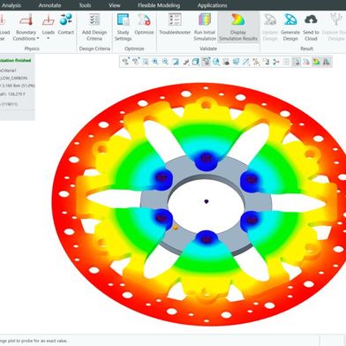Viewport: 346px width, 346px height.
Task: Click the highlighted Saved Orientations icon
Action: (x=206, y=62)
